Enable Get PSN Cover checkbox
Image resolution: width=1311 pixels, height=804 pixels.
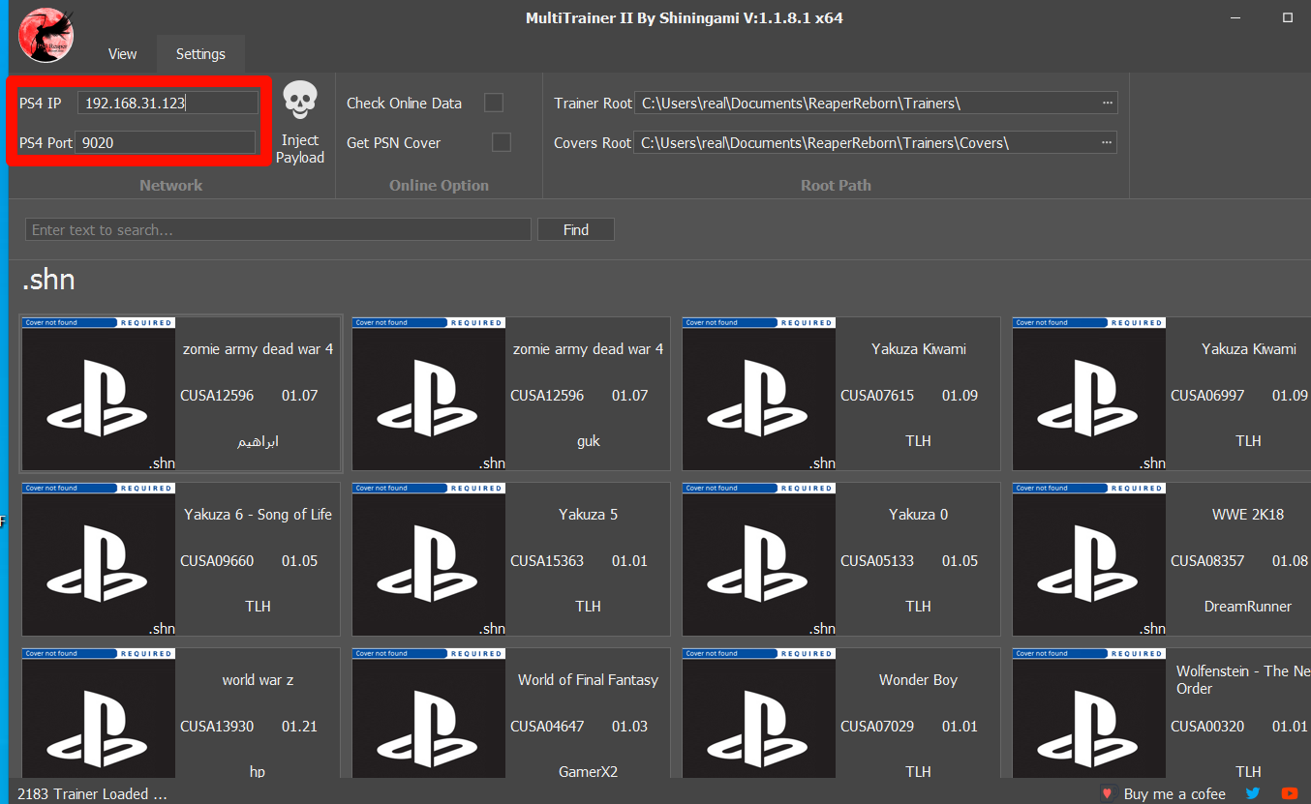(501, 142)
